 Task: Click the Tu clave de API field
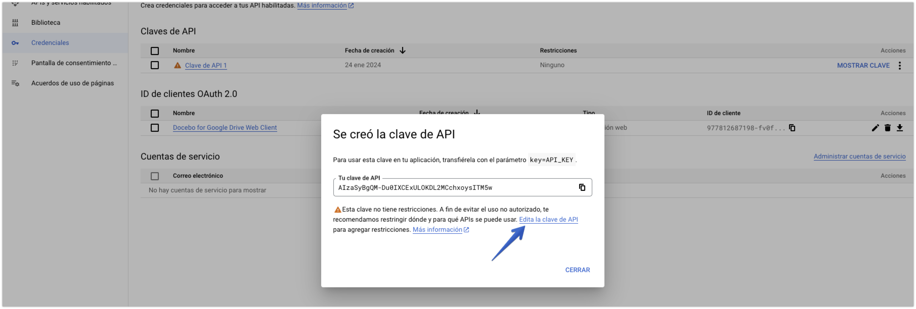coord(462,187)
